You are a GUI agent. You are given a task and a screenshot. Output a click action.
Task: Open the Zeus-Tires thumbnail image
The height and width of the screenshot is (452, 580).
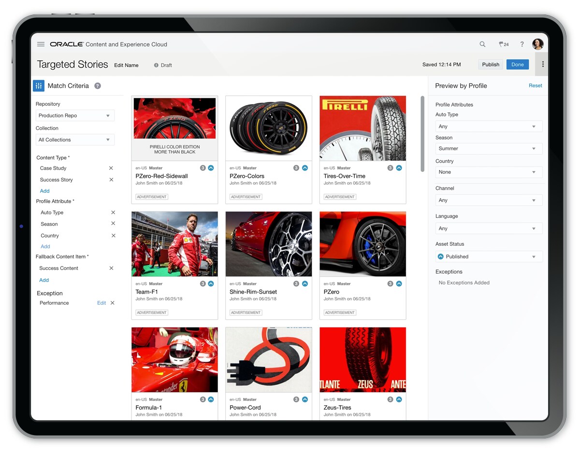point(363,360)
